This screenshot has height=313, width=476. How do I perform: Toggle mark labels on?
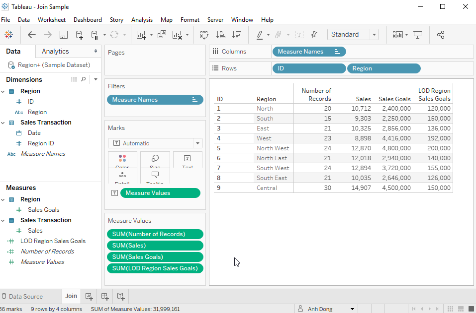click(299, 34)
